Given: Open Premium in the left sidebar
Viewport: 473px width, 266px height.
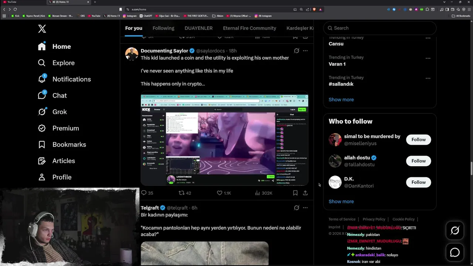Looking at the screenshot, I should [x=58, y=128].
